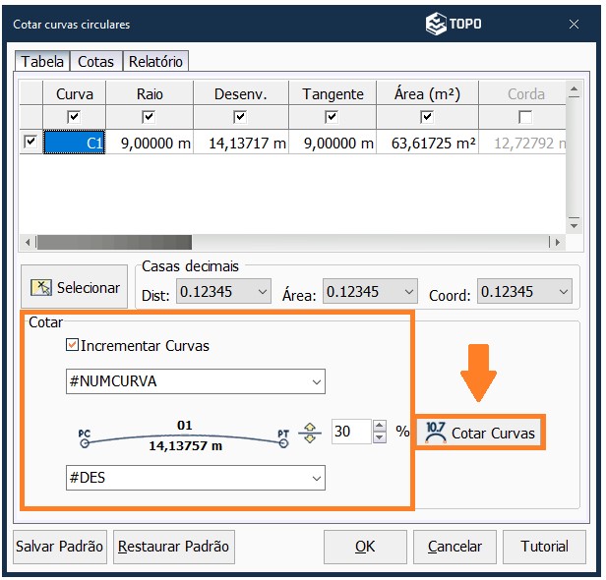Click the vertical position arrows icon
This screenshot has width=606, height=580.
pyautogui.click(x=310, y=432)
